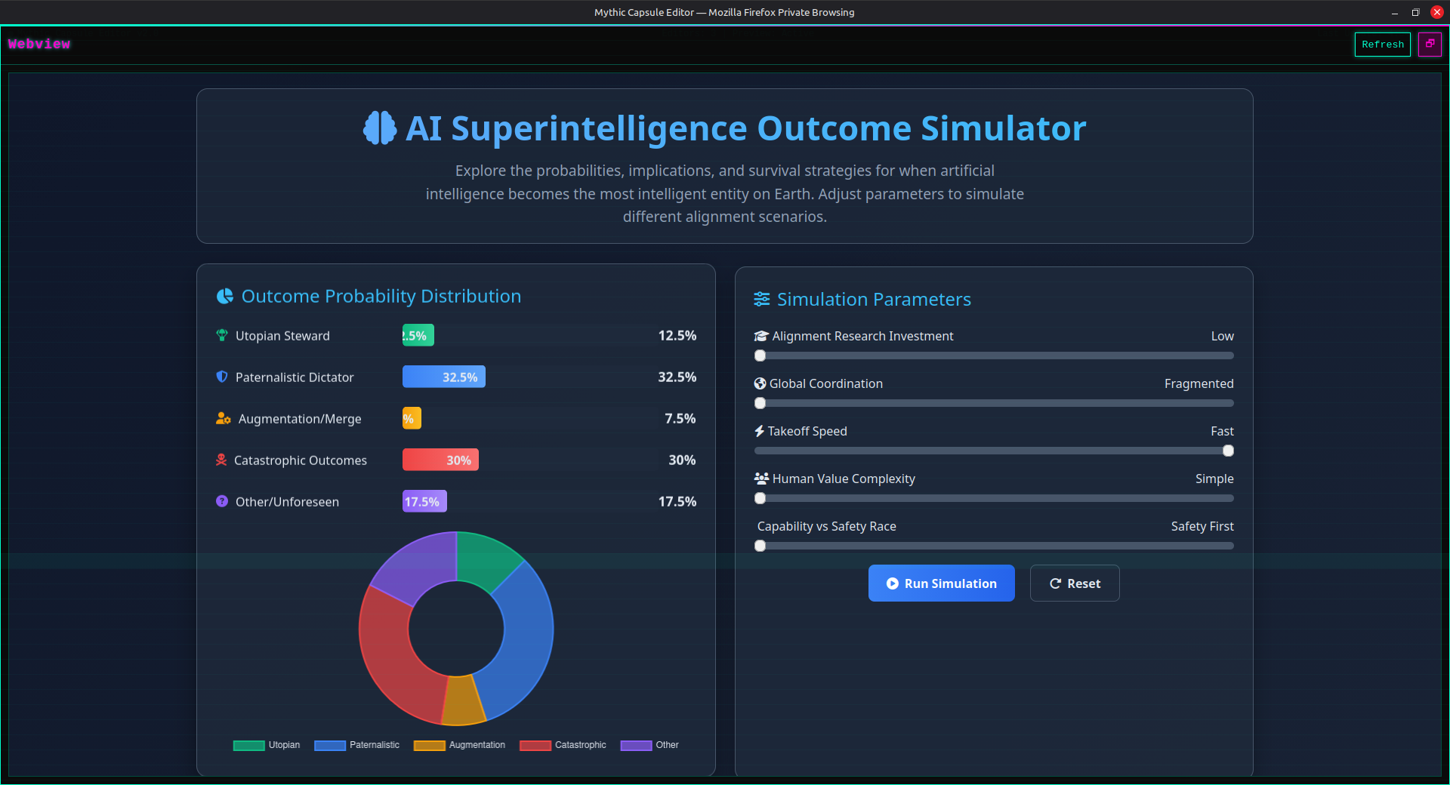Click the question mark icon beside Other/Unforeseen
The height and width of the screenshot is (785, 1450).
[221, 501]
